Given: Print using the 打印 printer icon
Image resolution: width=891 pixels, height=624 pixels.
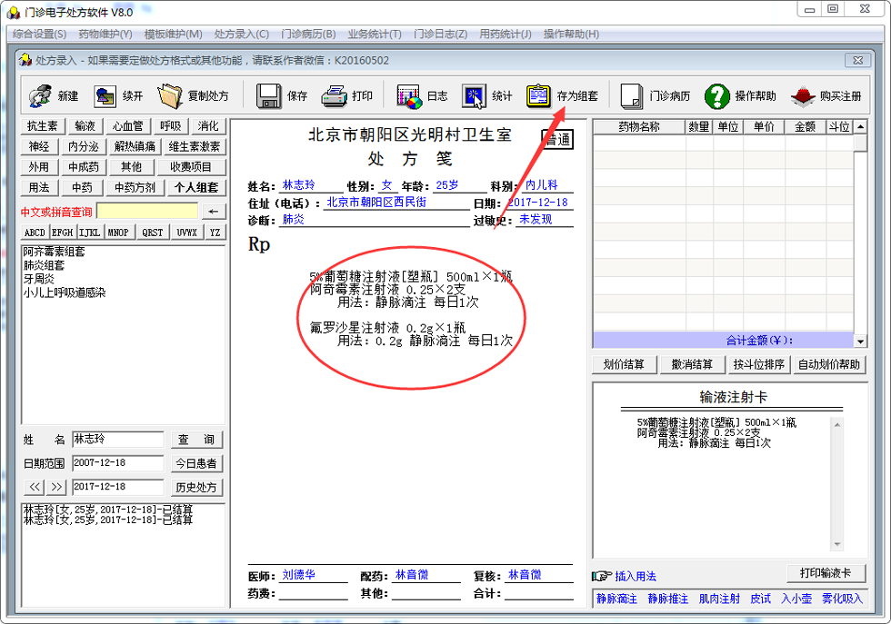Looking at the screenshot, I should click(334, 95).
